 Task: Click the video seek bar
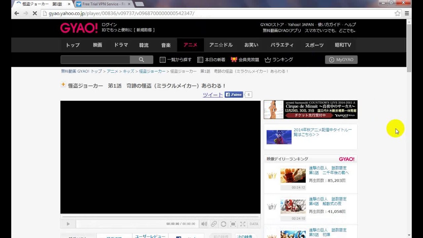pos(160,217)
